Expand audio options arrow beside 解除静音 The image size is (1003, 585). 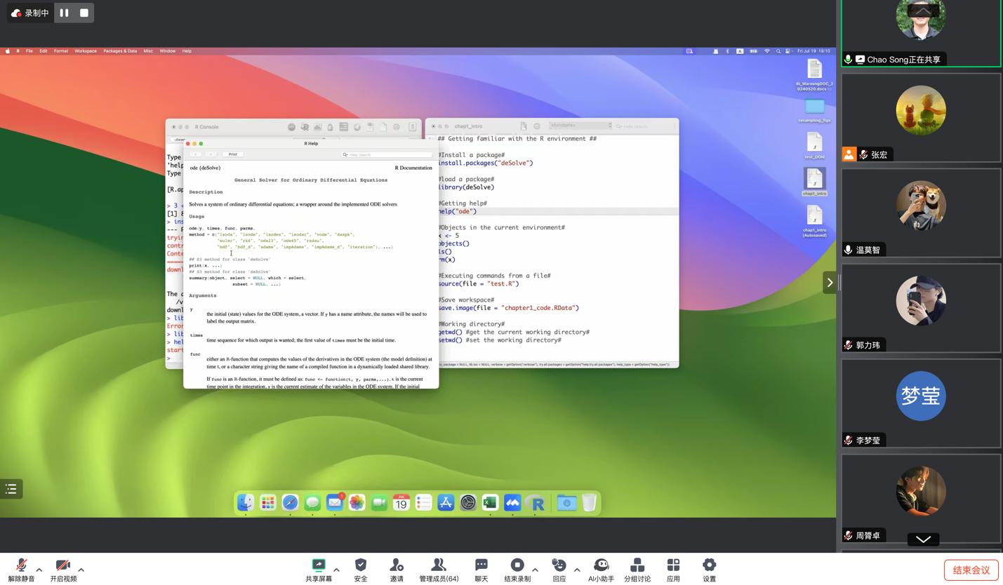click(39, 570)
